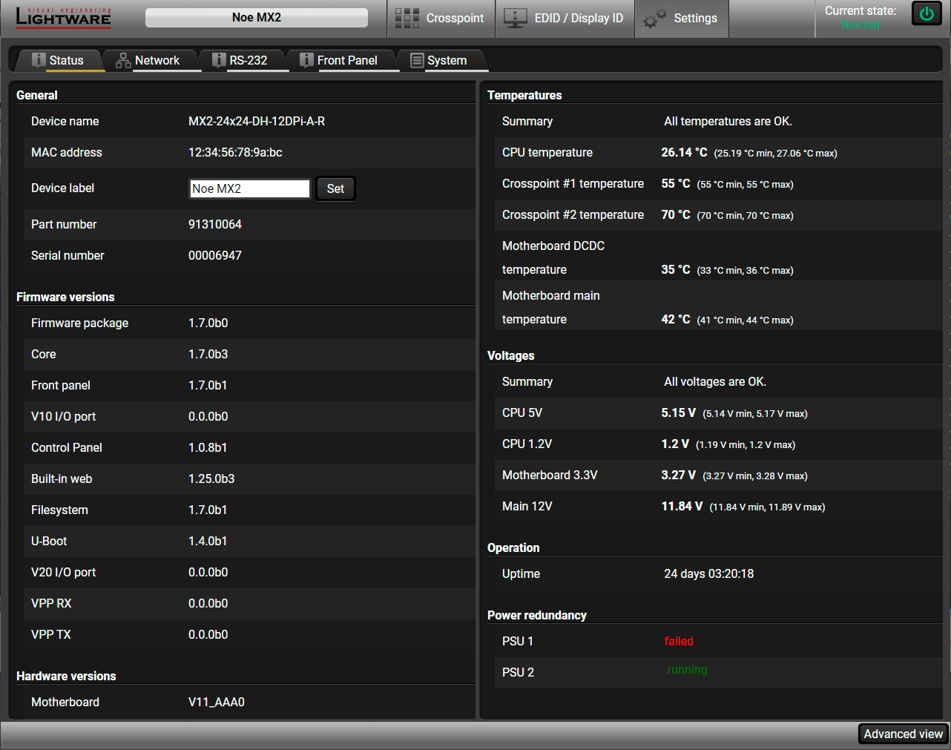Open the Settings menu

(682, 19)
